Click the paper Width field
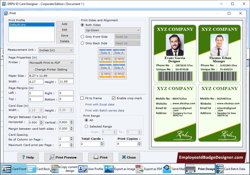 click(36, 81)
